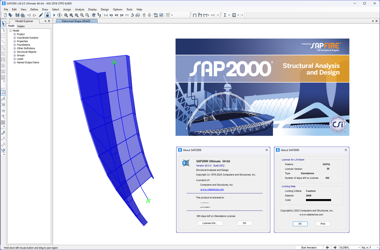Click the New Model toolbar icon
Screen dimensions: 380x250
click(x=5, y=15)
